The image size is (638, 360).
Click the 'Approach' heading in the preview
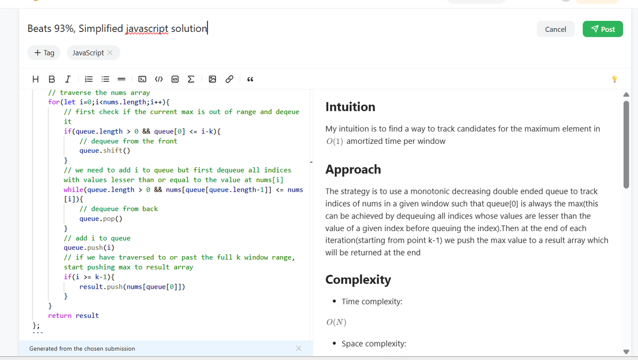pos(353,169)
